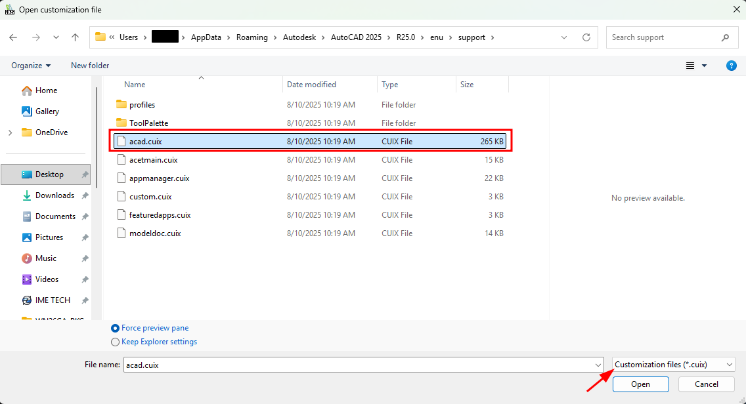Select the Force preview pane option
The image size is (746, 404).
click(x=149, y=328)
